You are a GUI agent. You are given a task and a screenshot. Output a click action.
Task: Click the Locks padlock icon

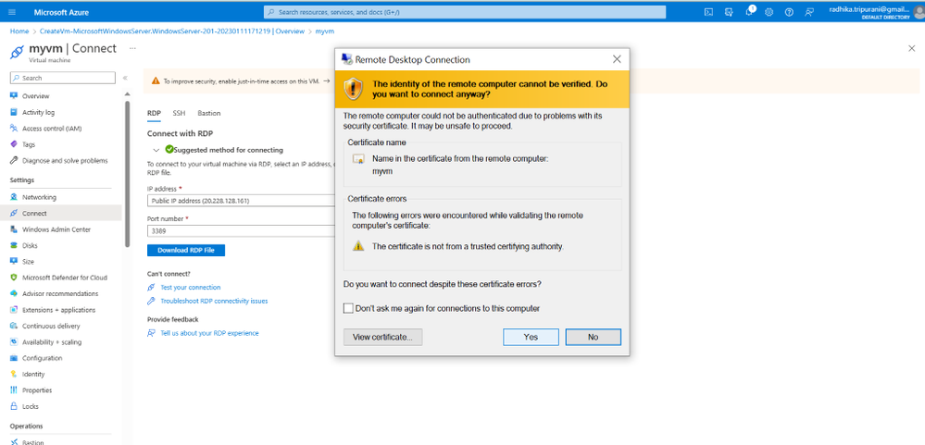[14, 406]
